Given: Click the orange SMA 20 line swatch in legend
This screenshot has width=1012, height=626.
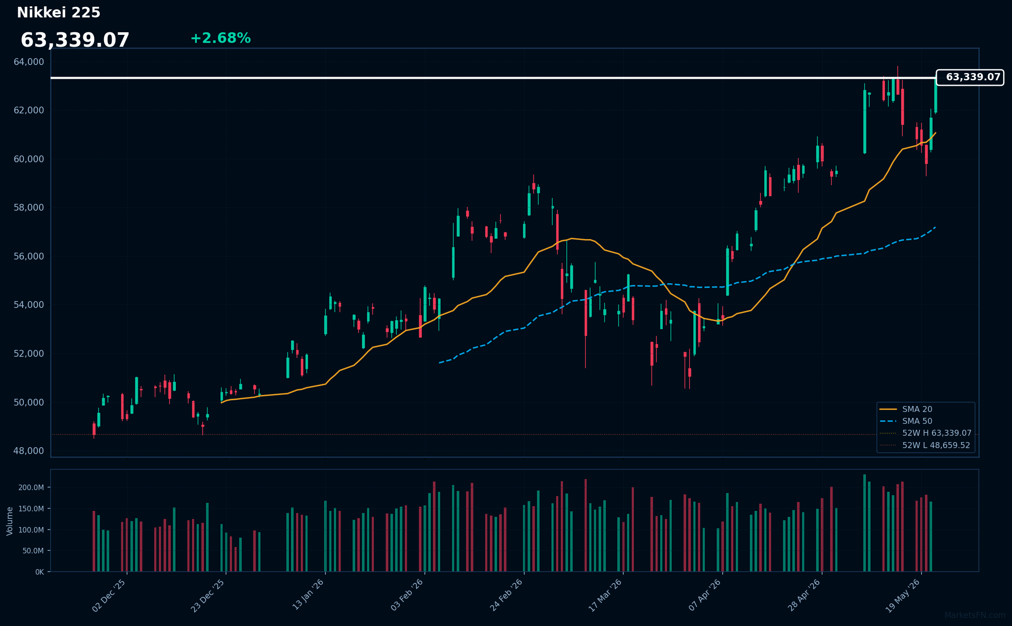Looking at the screenshot, I should 888,409.
